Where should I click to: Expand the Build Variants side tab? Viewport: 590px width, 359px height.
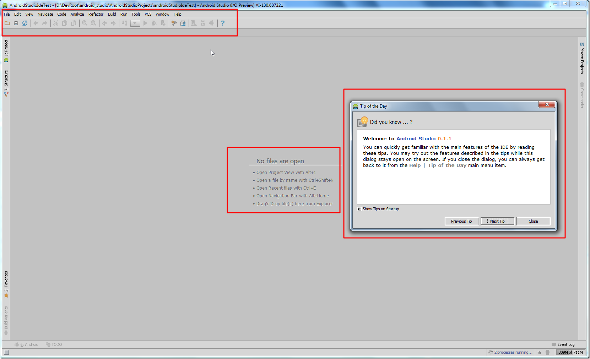[6, 320]
